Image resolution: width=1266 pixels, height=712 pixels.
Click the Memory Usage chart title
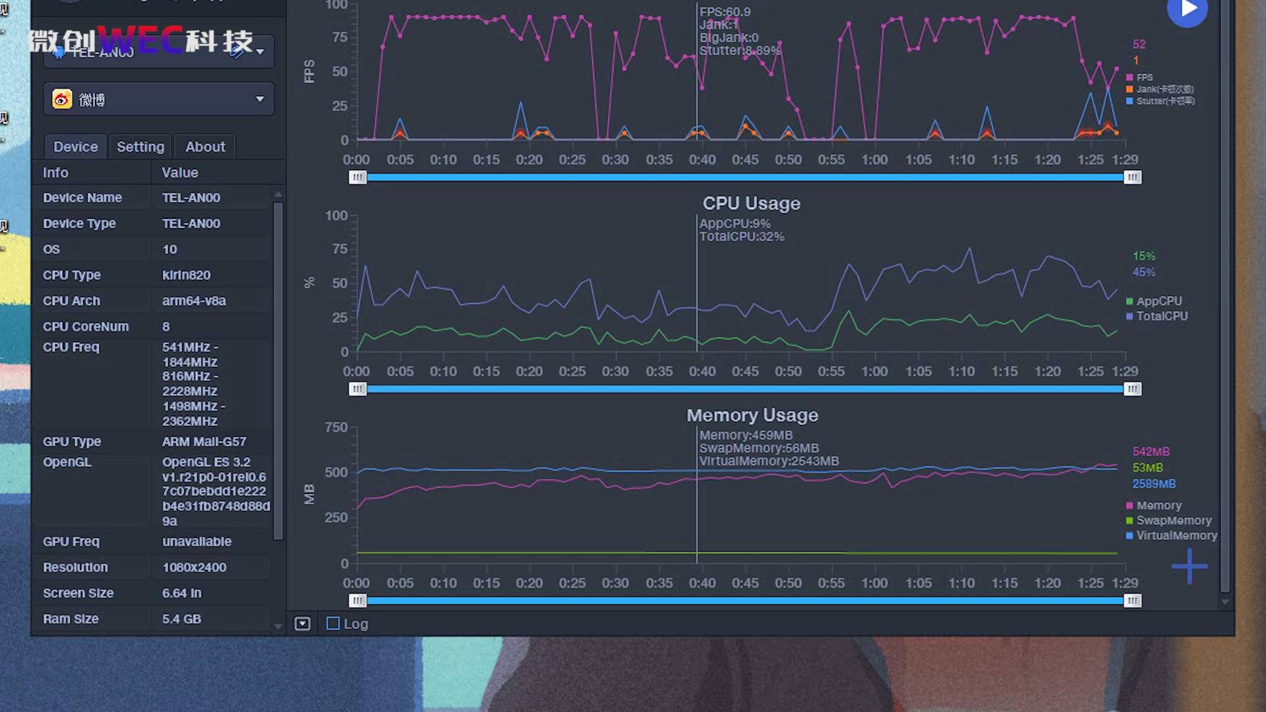752,415
